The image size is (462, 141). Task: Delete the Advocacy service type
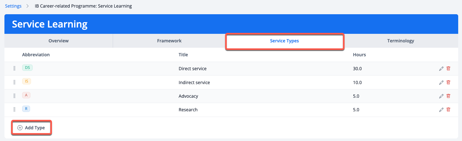tap(448, 96)
